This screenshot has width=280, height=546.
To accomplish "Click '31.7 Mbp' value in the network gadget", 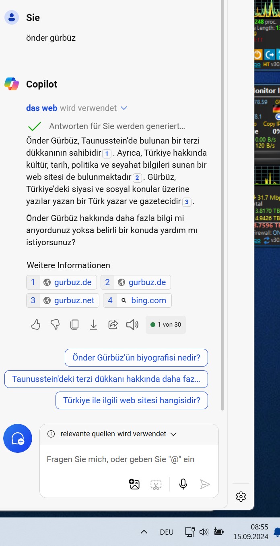I will [x=269, y=197].
